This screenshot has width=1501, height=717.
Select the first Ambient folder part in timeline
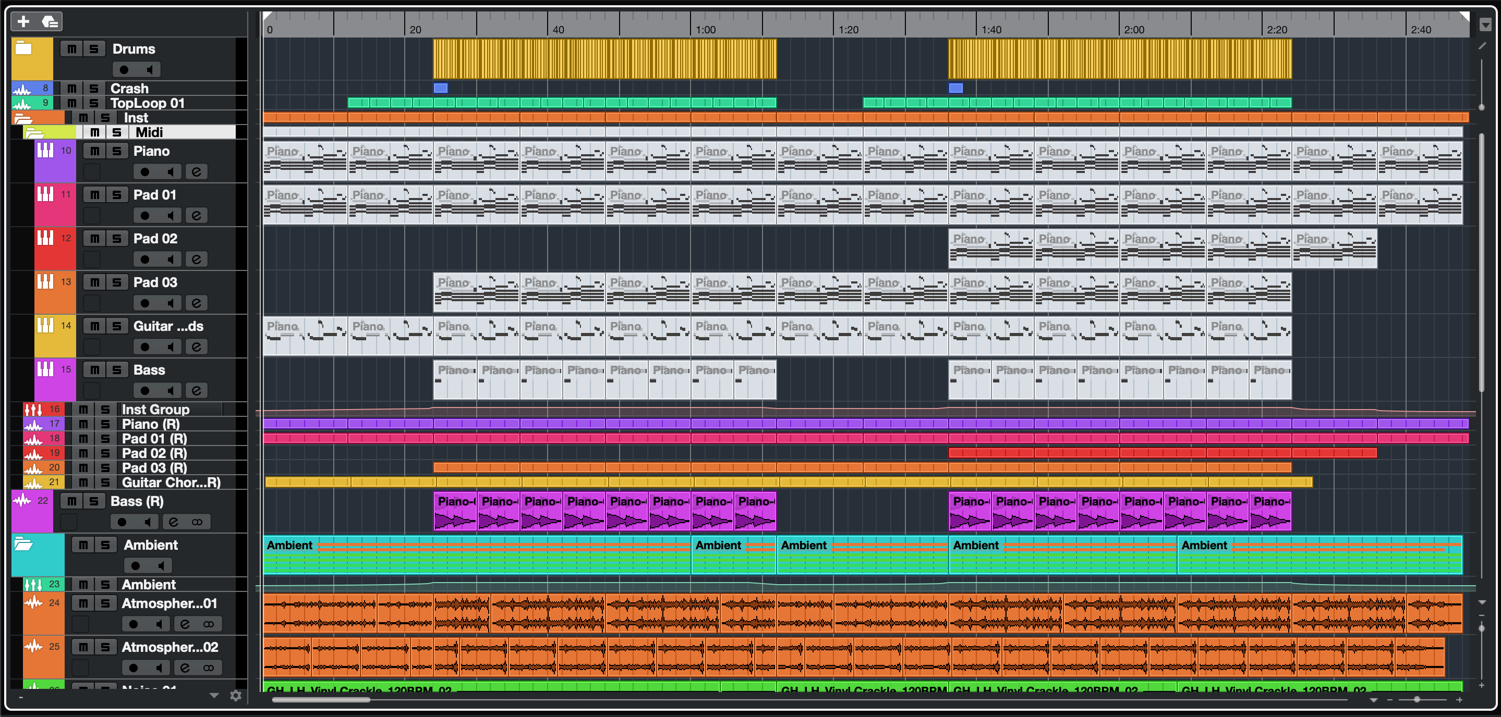[477, 554]
